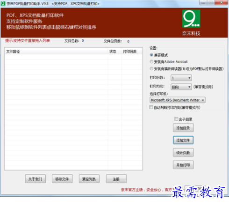Click the 开始打印 button

[183, 165]
